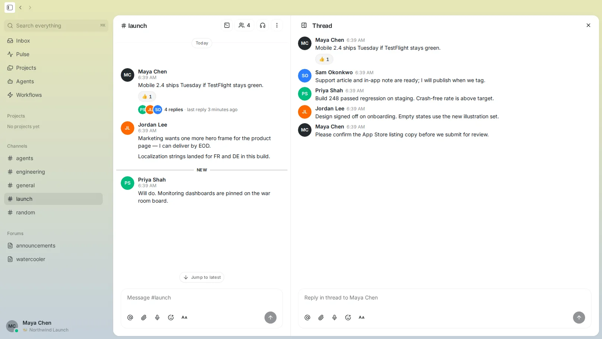Click Priya Shah's avatar in the thread
Screen dimensions: 602x339
(305, 94)
